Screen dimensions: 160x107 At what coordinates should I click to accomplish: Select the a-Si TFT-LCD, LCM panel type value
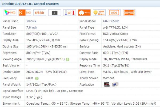pos(115,27)
